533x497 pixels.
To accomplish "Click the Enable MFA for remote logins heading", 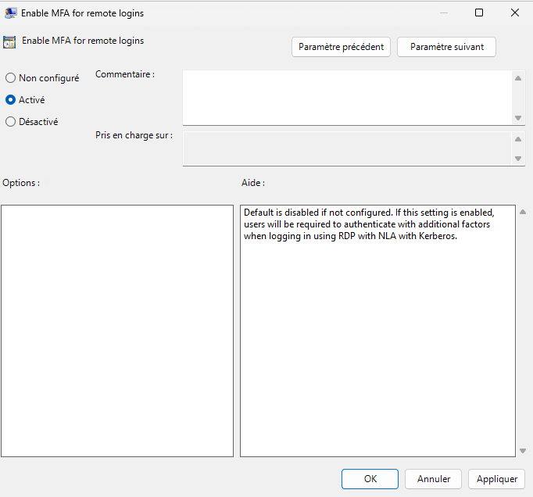I will (83, 41).
